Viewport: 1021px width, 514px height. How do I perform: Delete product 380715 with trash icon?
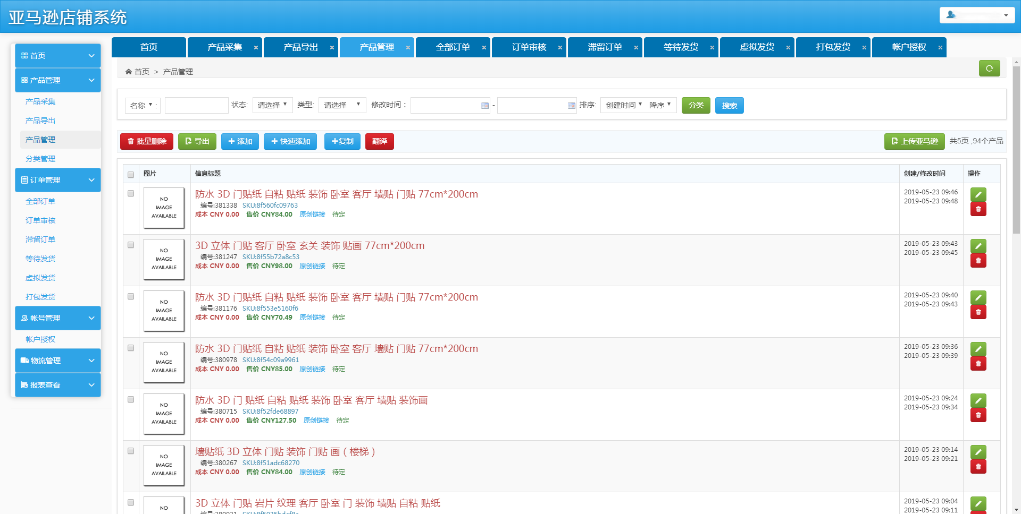(x=978, y=415)
